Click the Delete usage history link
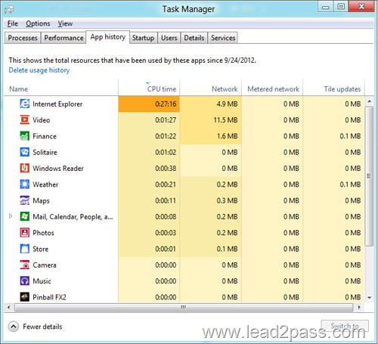Screen dimensions: 378x344 pyautogui.click(x=39, y=70)
